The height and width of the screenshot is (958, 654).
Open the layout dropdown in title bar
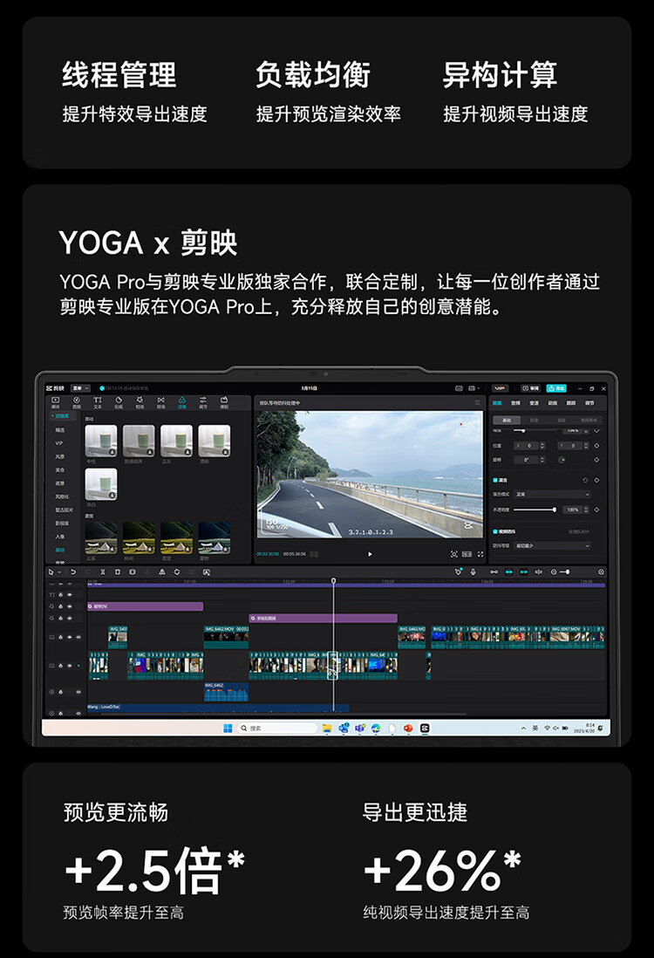(x=473, y=388)
